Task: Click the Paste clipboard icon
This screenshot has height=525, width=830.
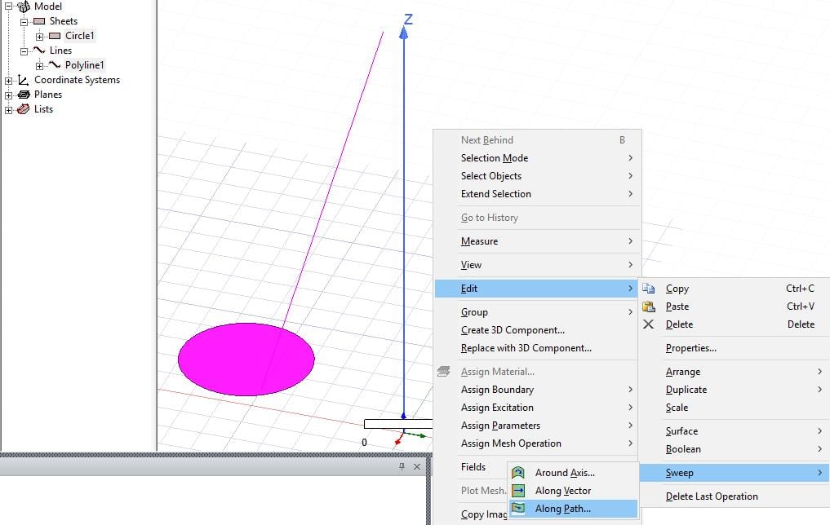Action: tap(649, 307)
